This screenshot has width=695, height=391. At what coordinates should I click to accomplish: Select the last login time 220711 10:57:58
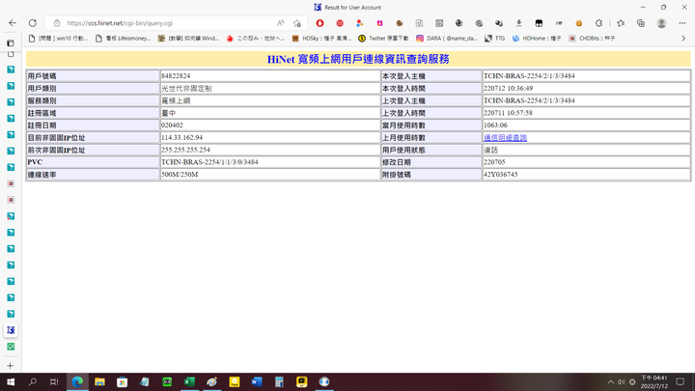coord(508,113)
